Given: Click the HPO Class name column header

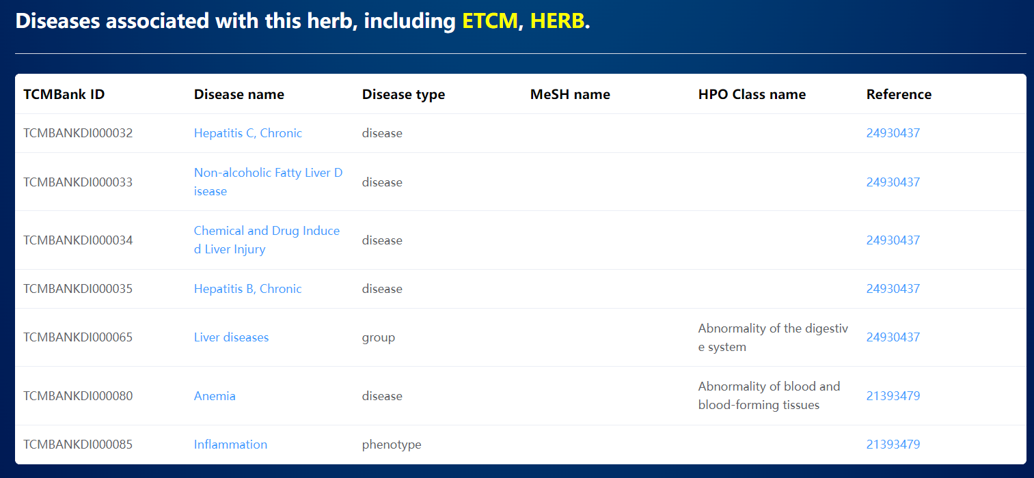Looking at the screenshot, I should tap(752, 94).
